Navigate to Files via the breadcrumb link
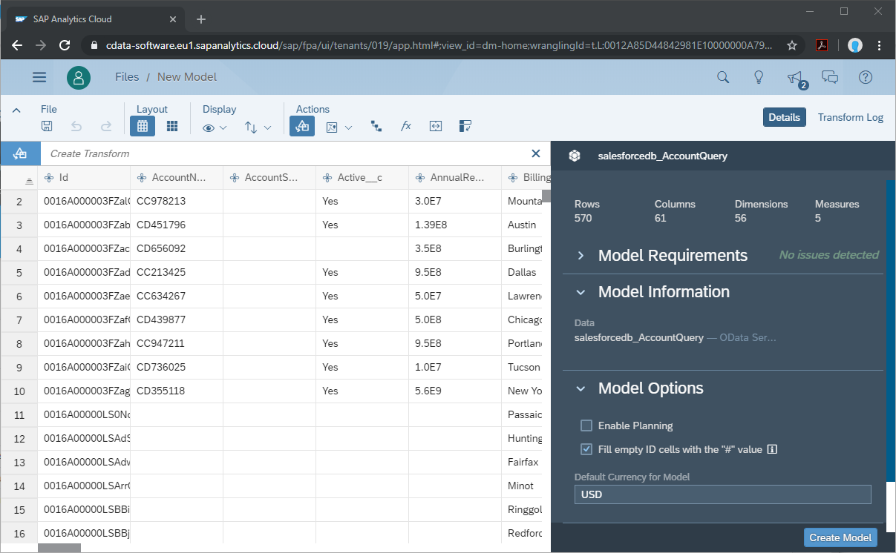The width and height of the screenshot is (896, 553). point(126,76)
